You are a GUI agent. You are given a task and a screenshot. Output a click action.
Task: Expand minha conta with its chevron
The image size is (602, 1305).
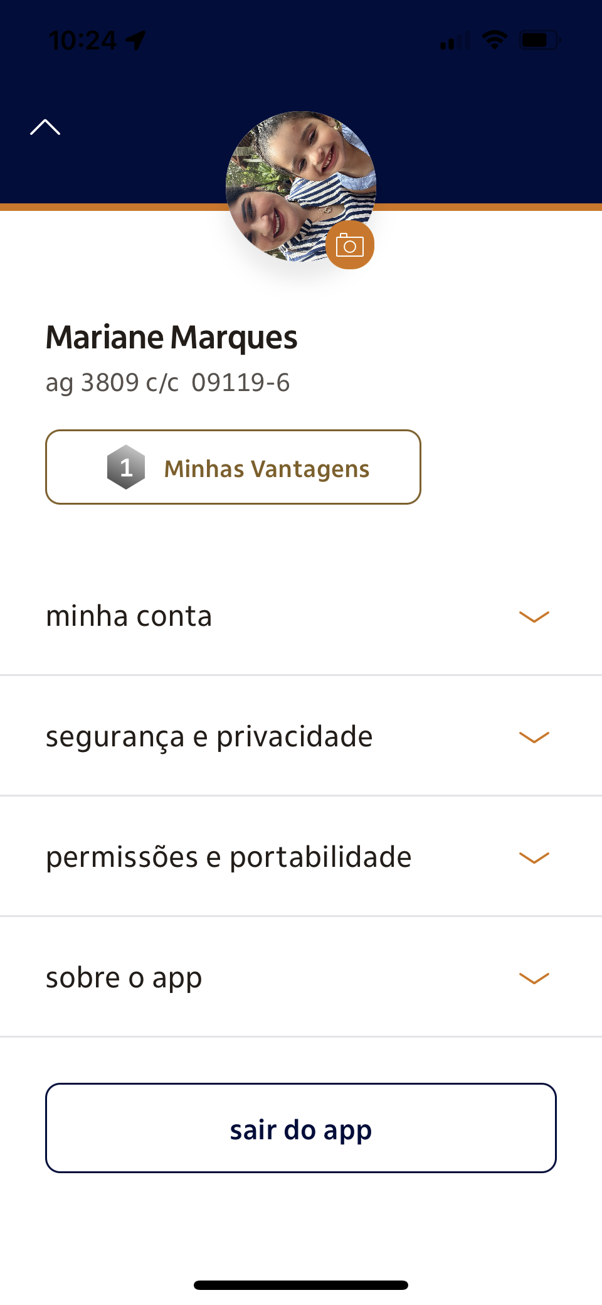point(534,616)
